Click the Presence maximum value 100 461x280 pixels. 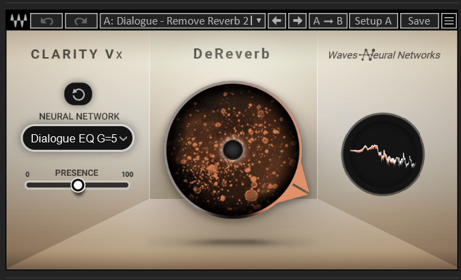point(128,174)
